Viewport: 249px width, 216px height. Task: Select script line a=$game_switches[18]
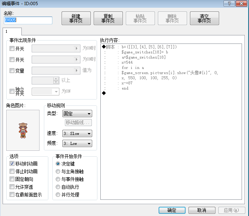143,57
